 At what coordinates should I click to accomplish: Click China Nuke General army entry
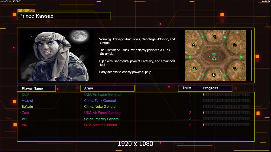pyautogui.click(x=100, y=107)
